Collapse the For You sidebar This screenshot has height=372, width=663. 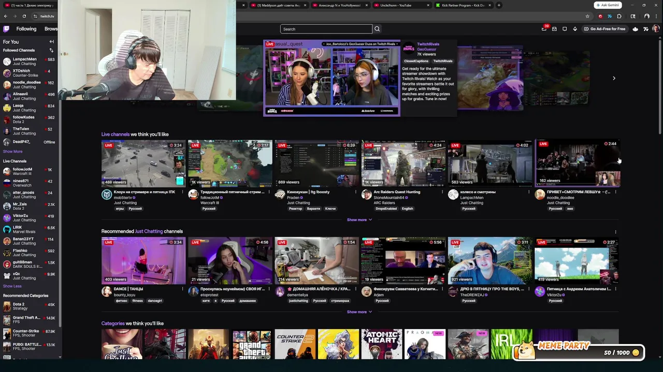51,41
